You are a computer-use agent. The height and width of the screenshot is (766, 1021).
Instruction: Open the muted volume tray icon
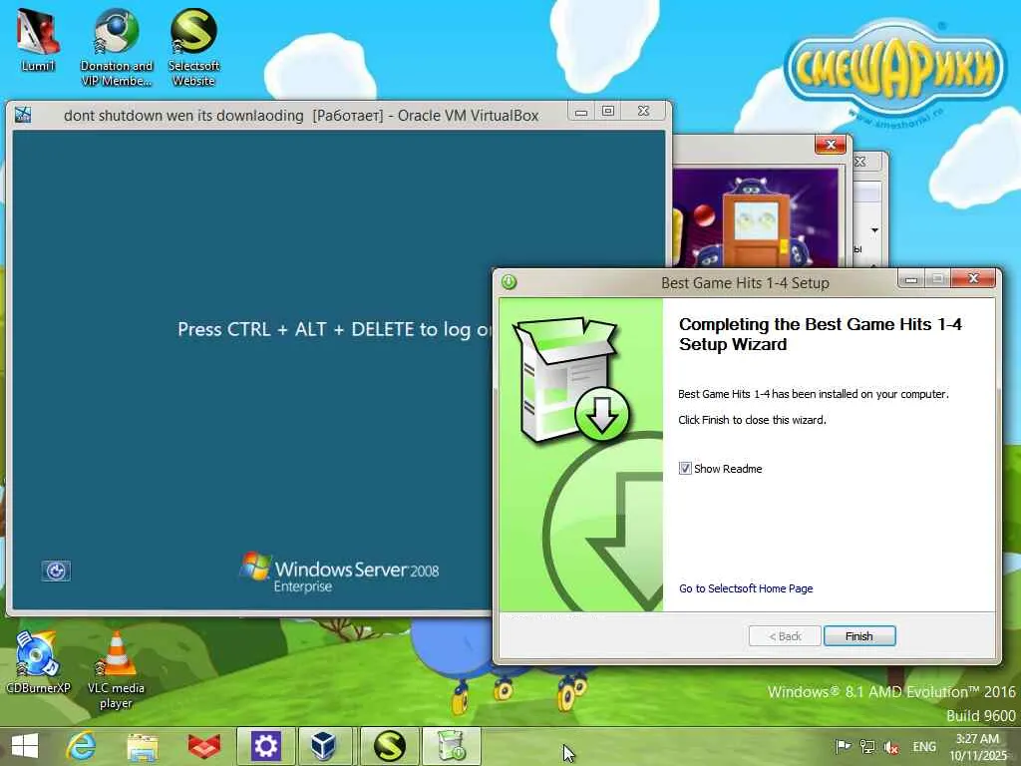tap(891, 747)
